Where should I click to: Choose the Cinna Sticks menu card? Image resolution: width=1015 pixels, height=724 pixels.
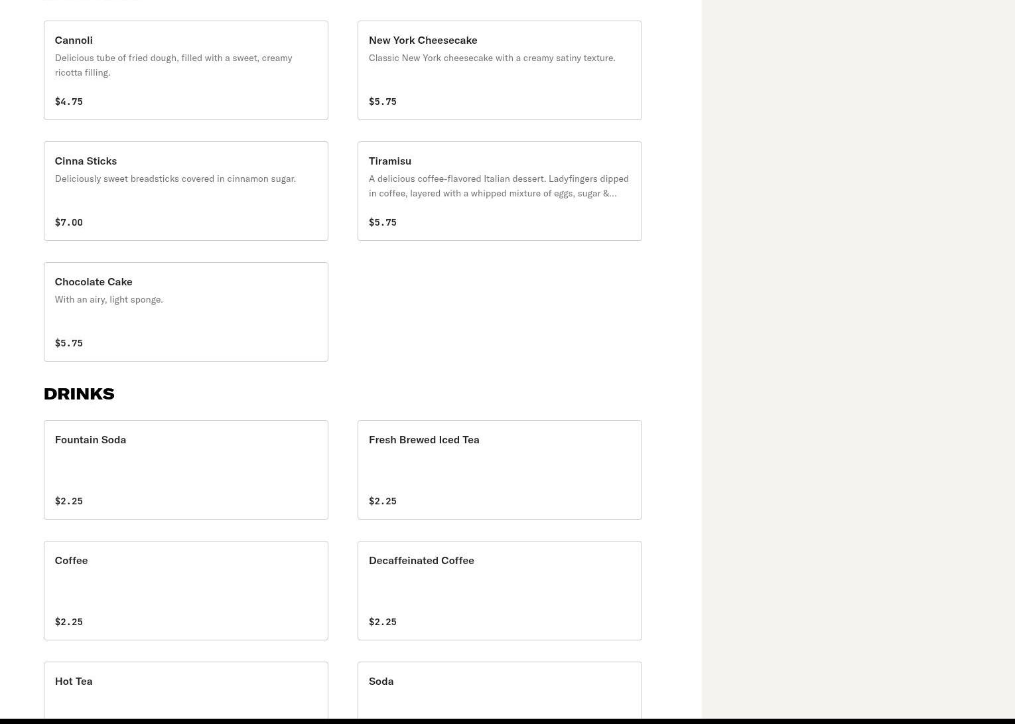coord(186,191)
